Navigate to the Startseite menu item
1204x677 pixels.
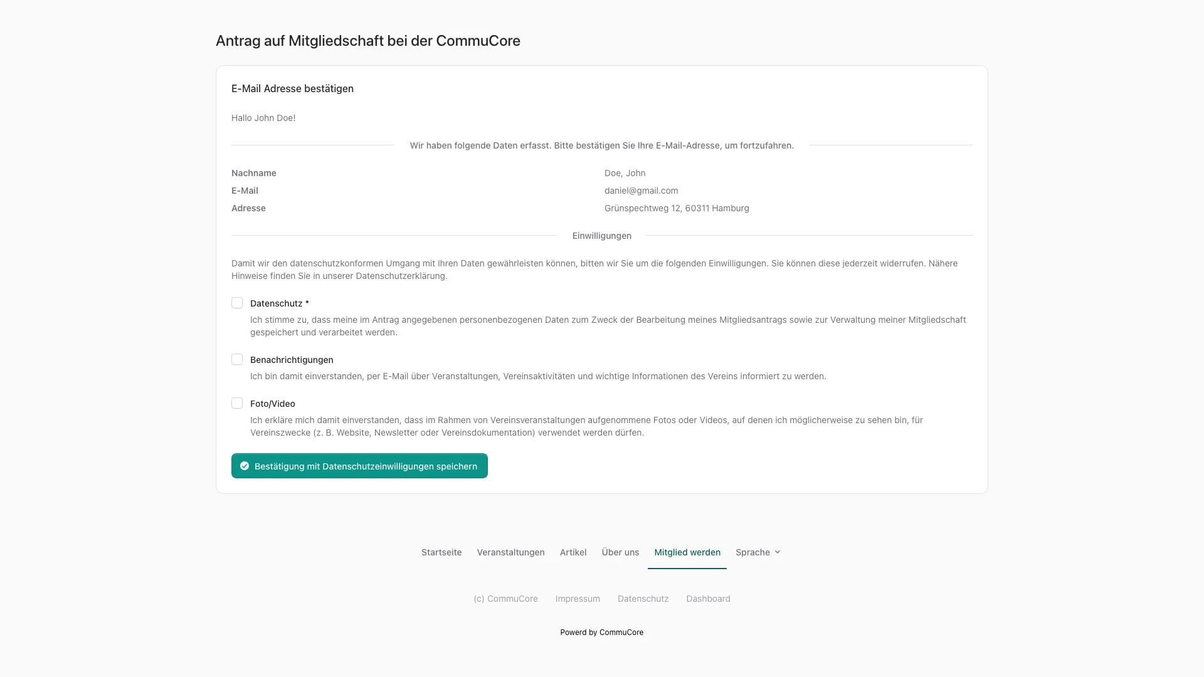441,552
